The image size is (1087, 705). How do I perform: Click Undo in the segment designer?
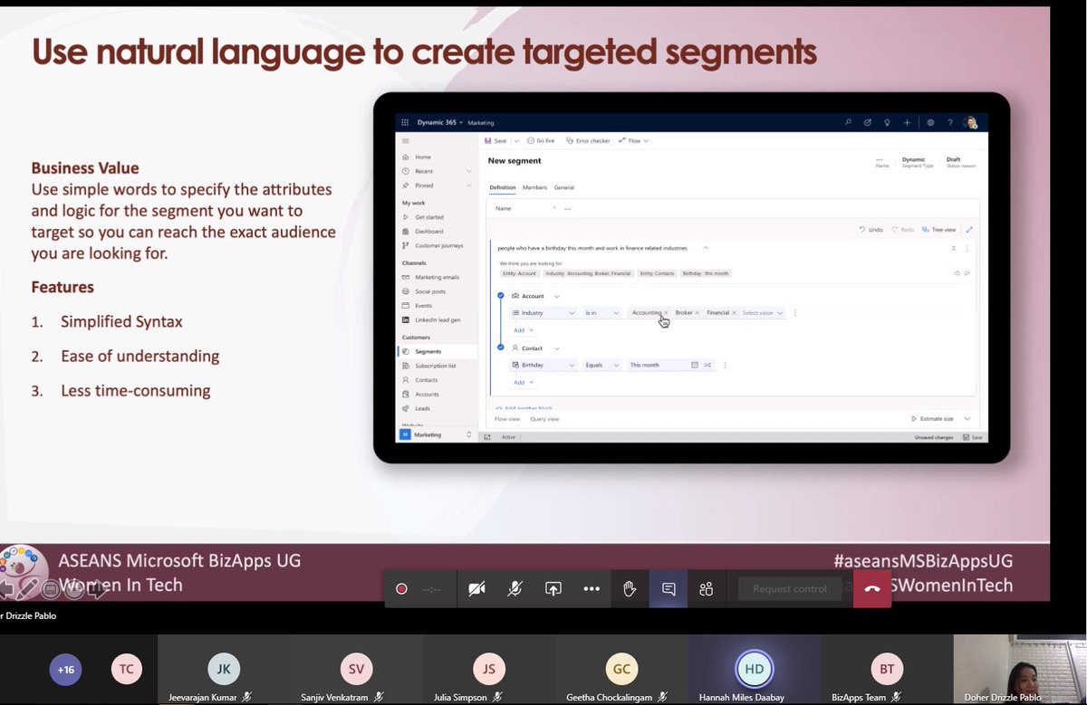tap(871, 230)
